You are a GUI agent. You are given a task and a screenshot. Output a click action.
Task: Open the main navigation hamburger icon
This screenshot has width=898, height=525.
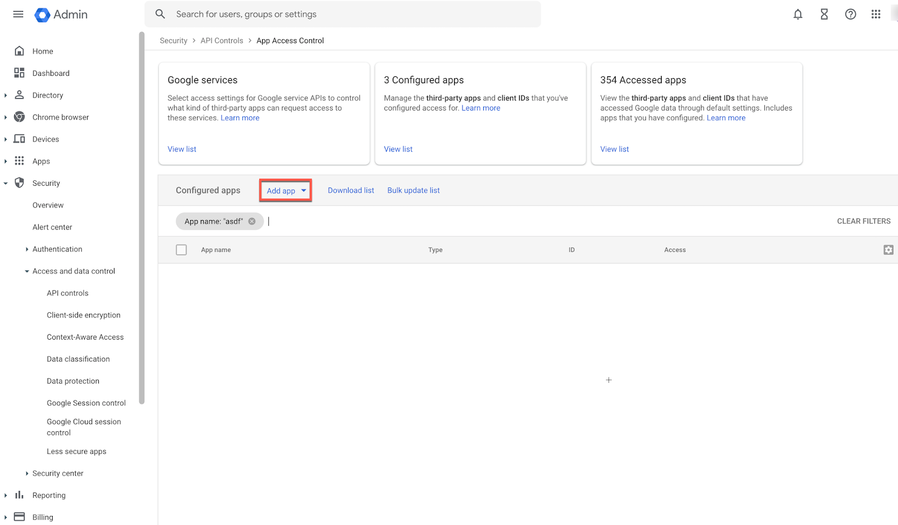tap(18, 14)
